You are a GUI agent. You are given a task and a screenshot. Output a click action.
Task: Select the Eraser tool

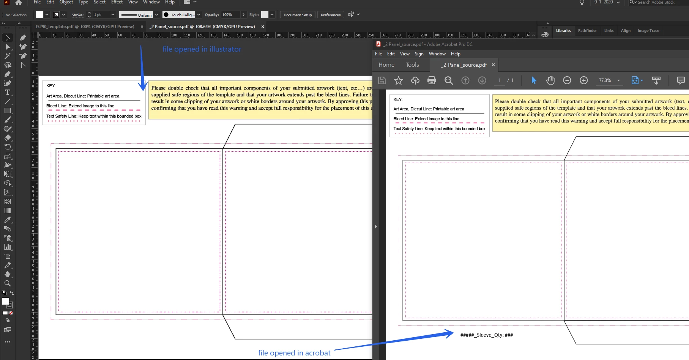coord(8,138)
